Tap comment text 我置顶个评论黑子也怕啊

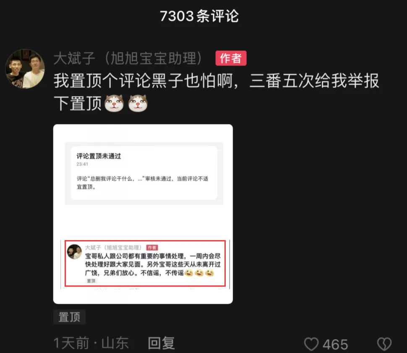(146, 81)
